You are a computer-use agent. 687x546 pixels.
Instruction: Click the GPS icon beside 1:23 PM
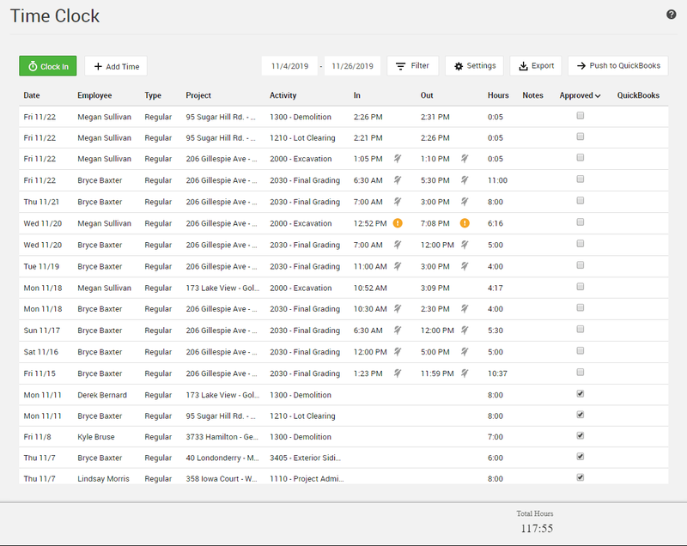(x=398, y=373)
